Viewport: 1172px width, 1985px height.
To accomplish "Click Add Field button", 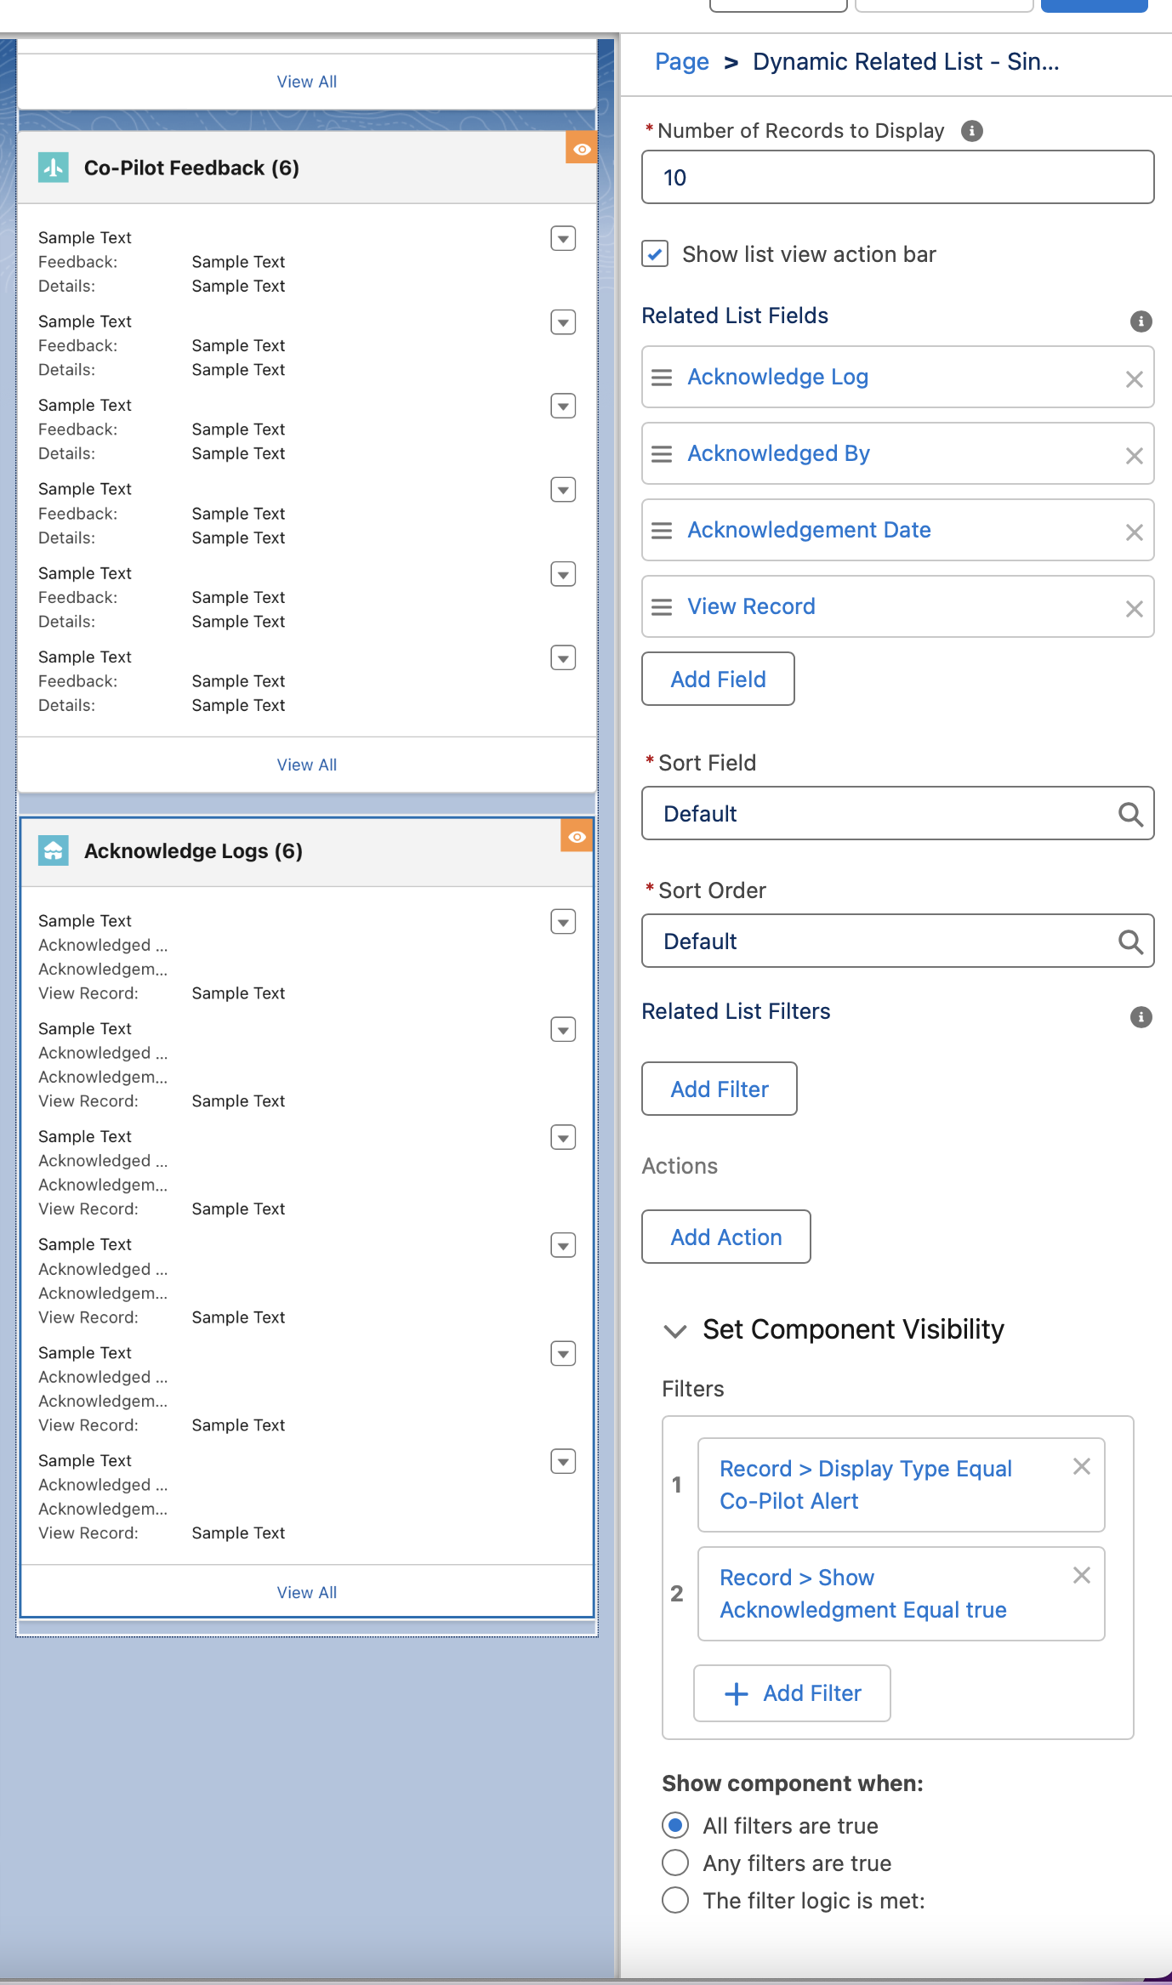I will (718, 679).
